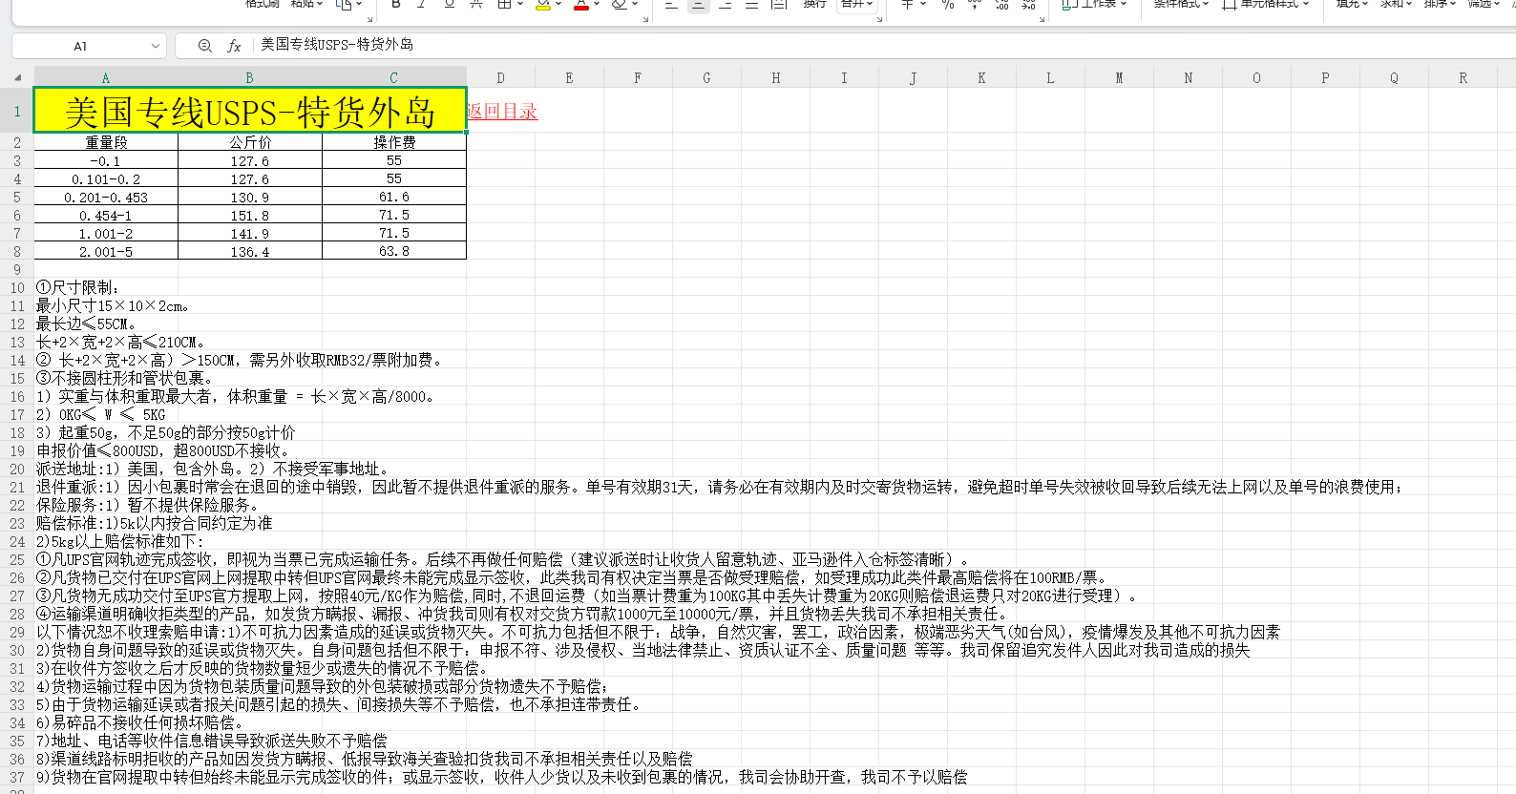Click the 粘贴 paste button
Viewport: 1516px width, 794px height.
click(305, 5)
